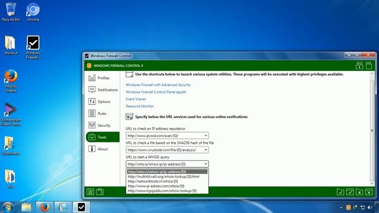This screenshot has height=213, width=379.
Task: Click the Rules list icon
Action: (92, 114)
